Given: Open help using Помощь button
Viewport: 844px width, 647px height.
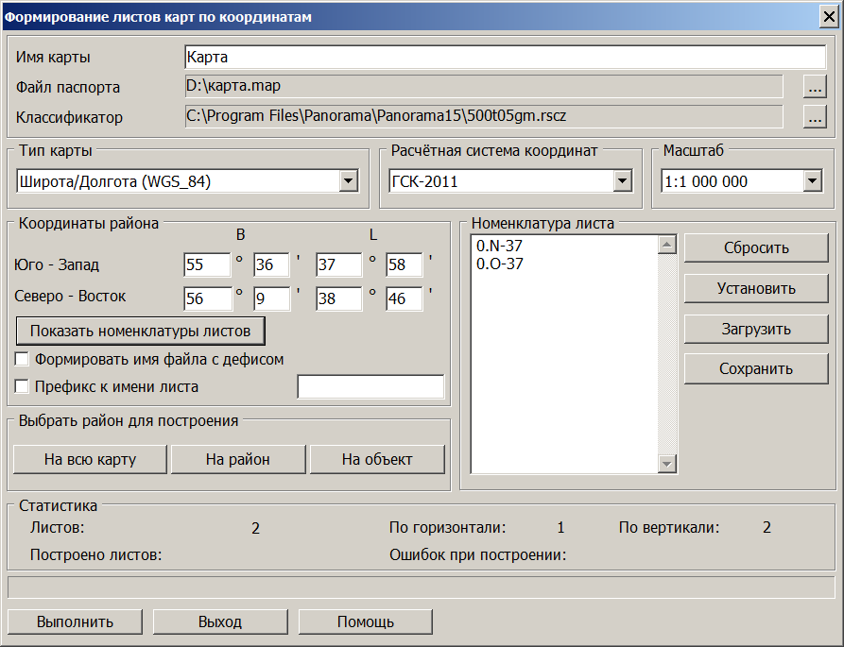Looking at the screenshot, I should [365, 621].
